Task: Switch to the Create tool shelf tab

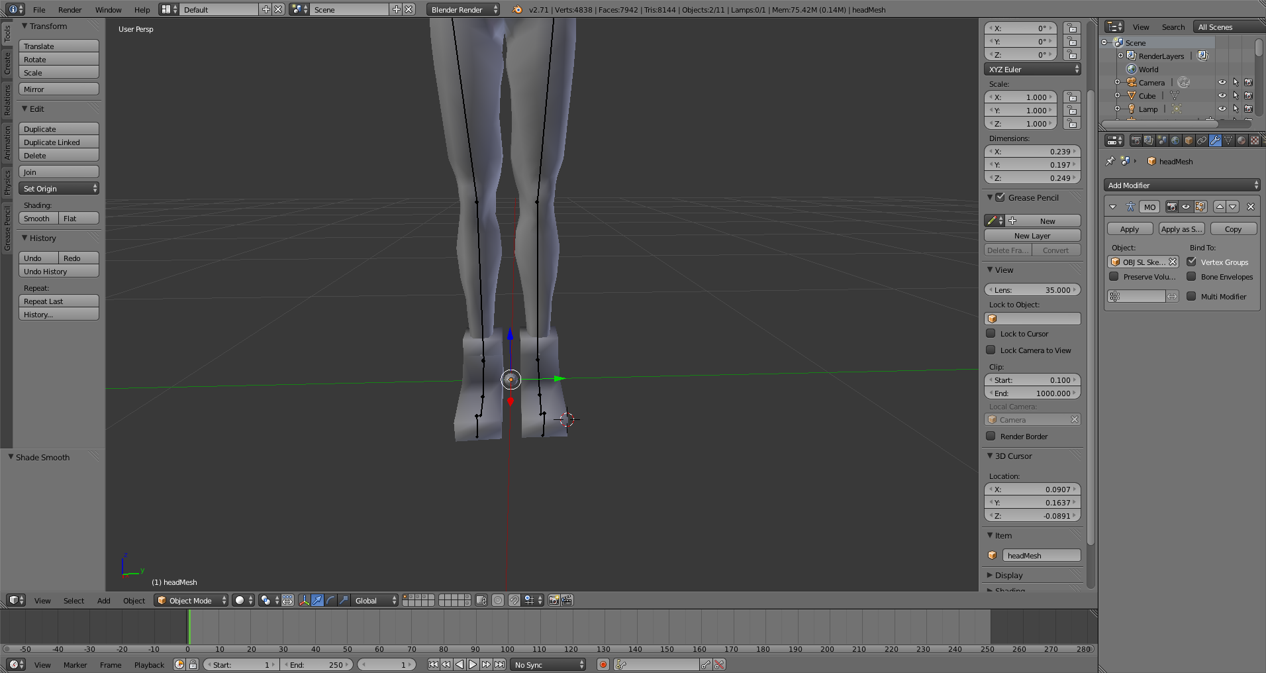Action: 7,63
